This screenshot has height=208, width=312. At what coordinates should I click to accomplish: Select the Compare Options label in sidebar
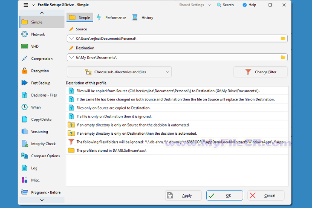(x=45, y=156)
